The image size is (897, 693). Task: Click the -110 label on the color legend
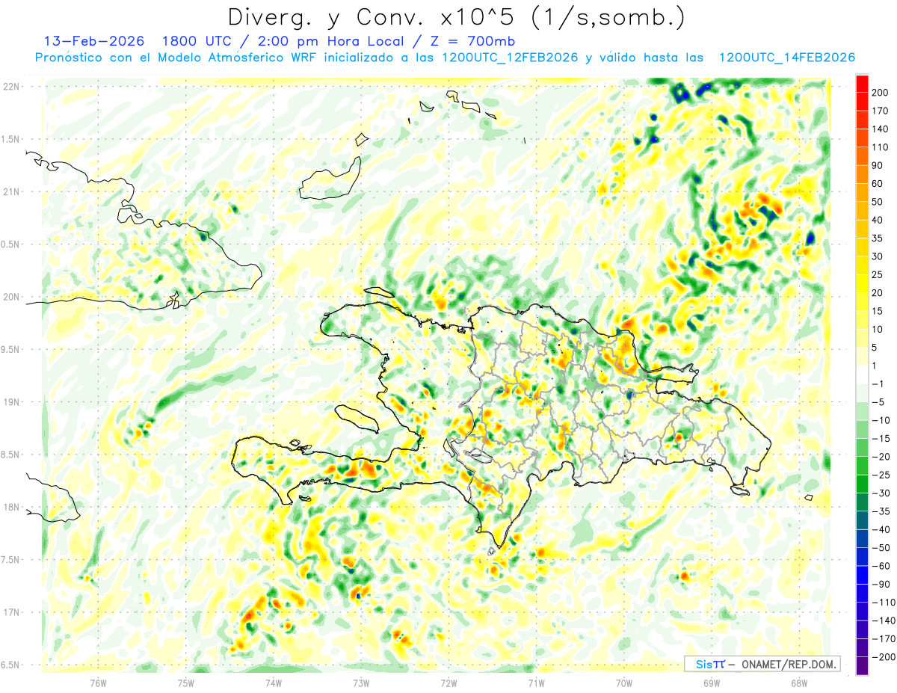(881, 603)
